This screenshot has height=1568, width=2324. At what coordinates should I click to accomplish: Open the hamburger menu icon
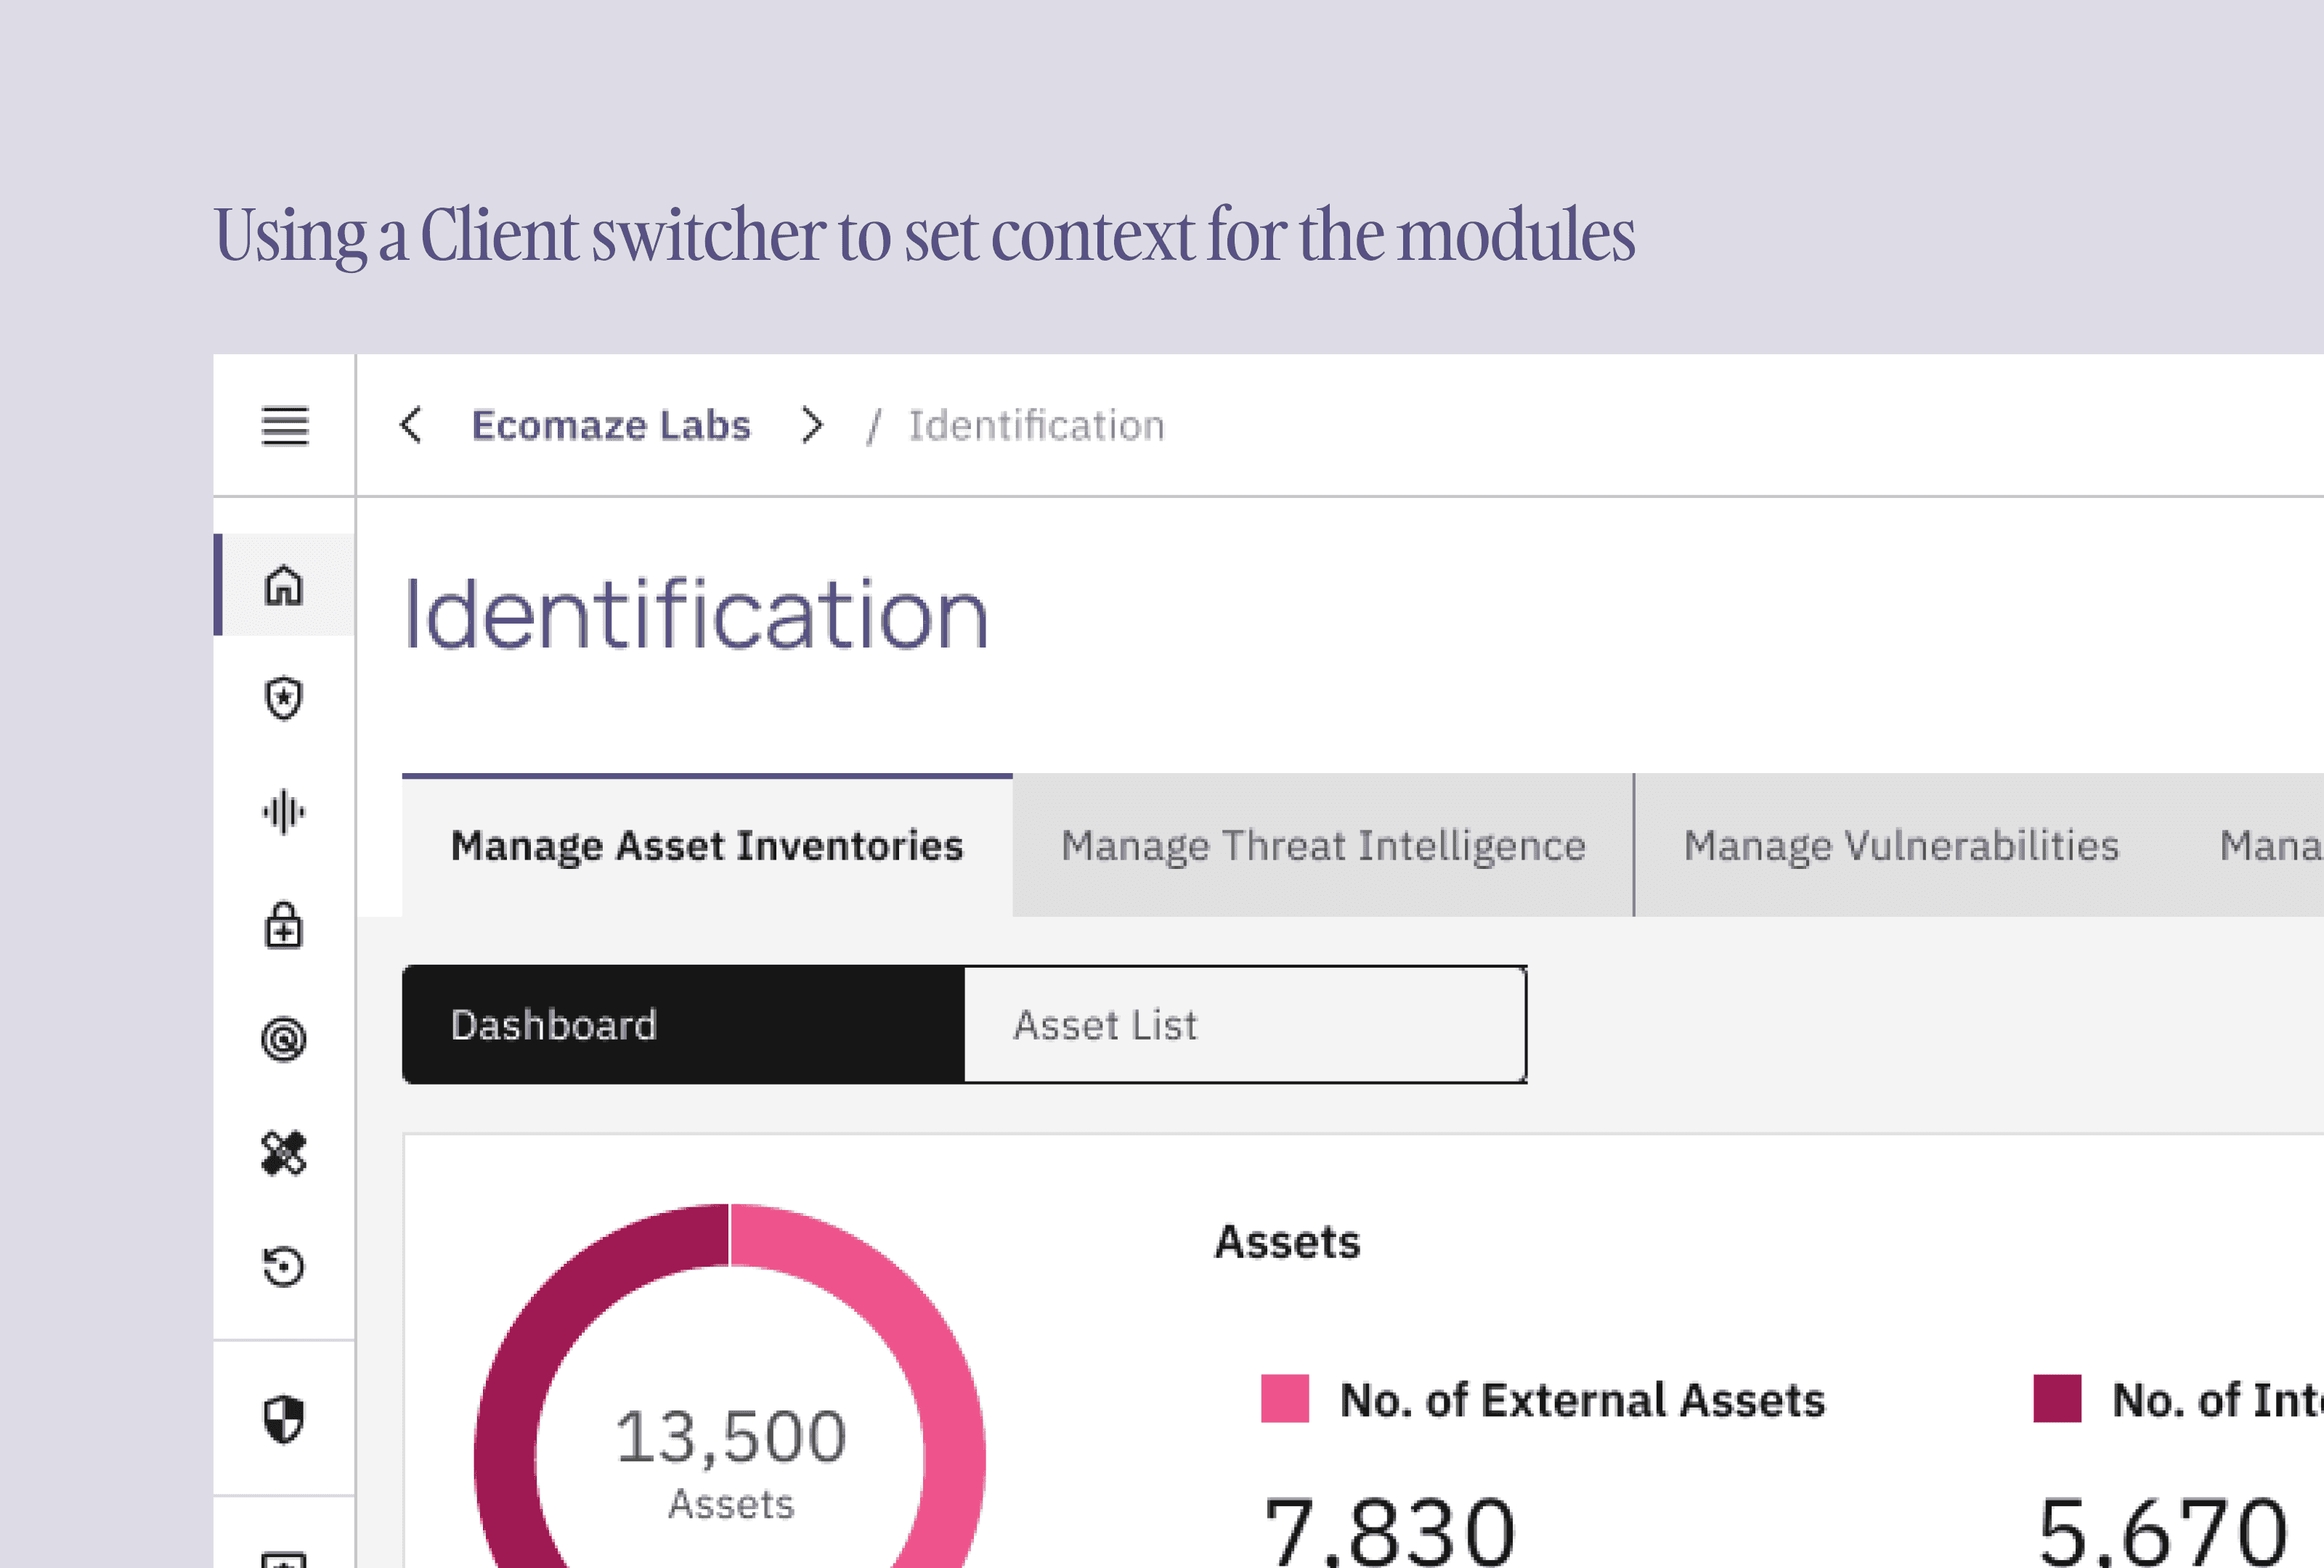284,425
